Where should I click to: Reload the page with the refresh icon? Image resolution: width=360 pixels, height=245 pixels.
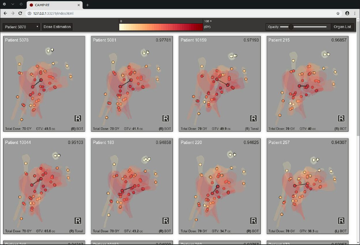point(20,13)
